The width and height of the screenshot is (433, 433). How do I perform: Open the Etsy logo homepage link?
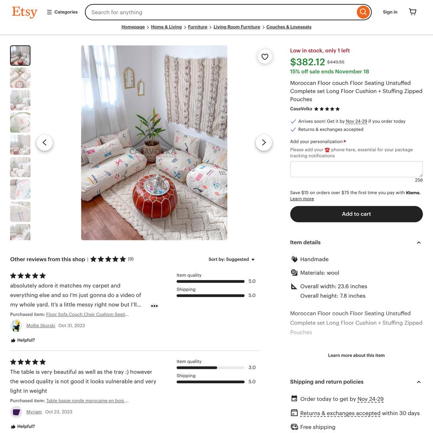coord(25,12)
